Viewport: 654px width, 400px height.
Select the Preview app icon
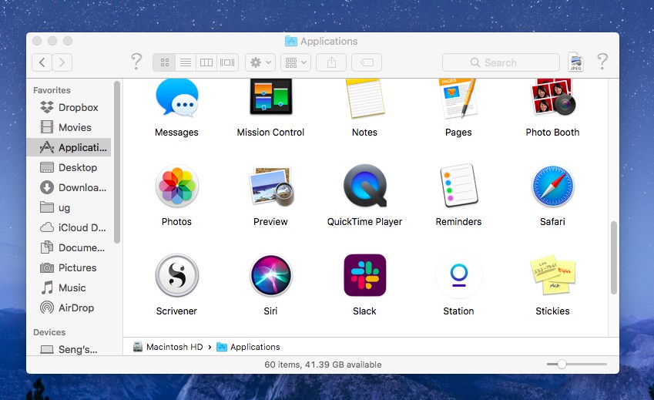(x=271, y=187)
